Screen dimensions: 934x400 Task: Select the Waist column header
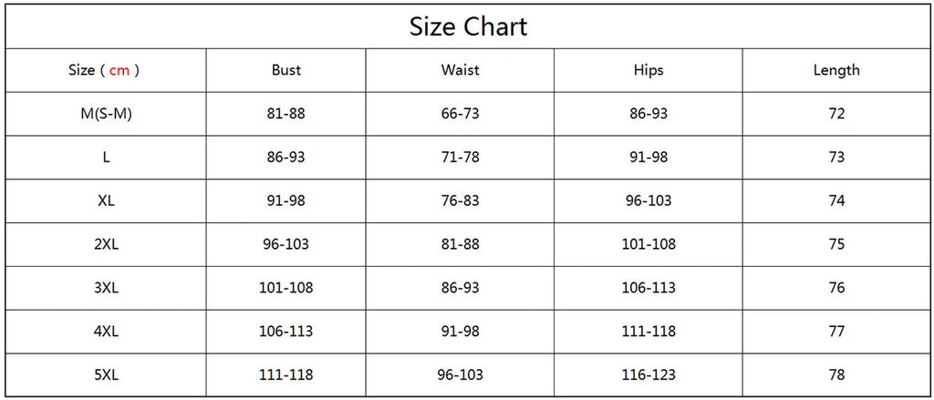[x=460, y=70]
